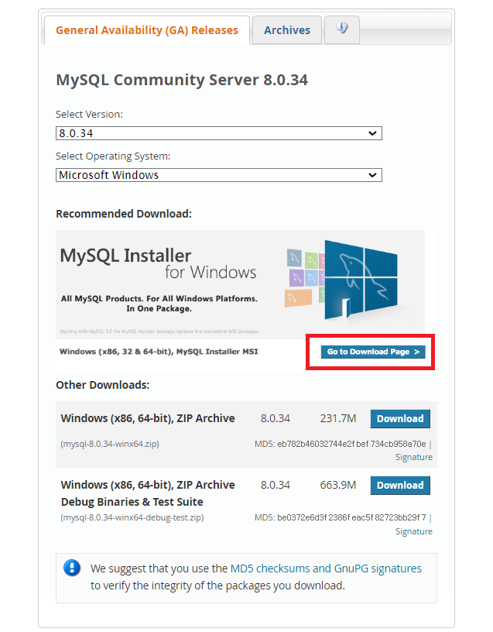
Task: Click Windows (x86, 32 & 64-bit), MySQL Installer MSI text
Action: (159, 352)
